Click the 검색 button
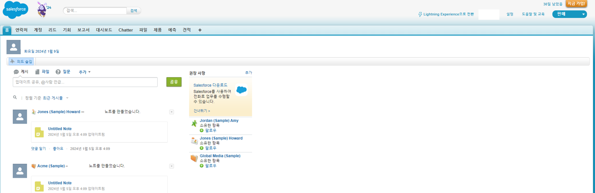 (x=134, y=11)
